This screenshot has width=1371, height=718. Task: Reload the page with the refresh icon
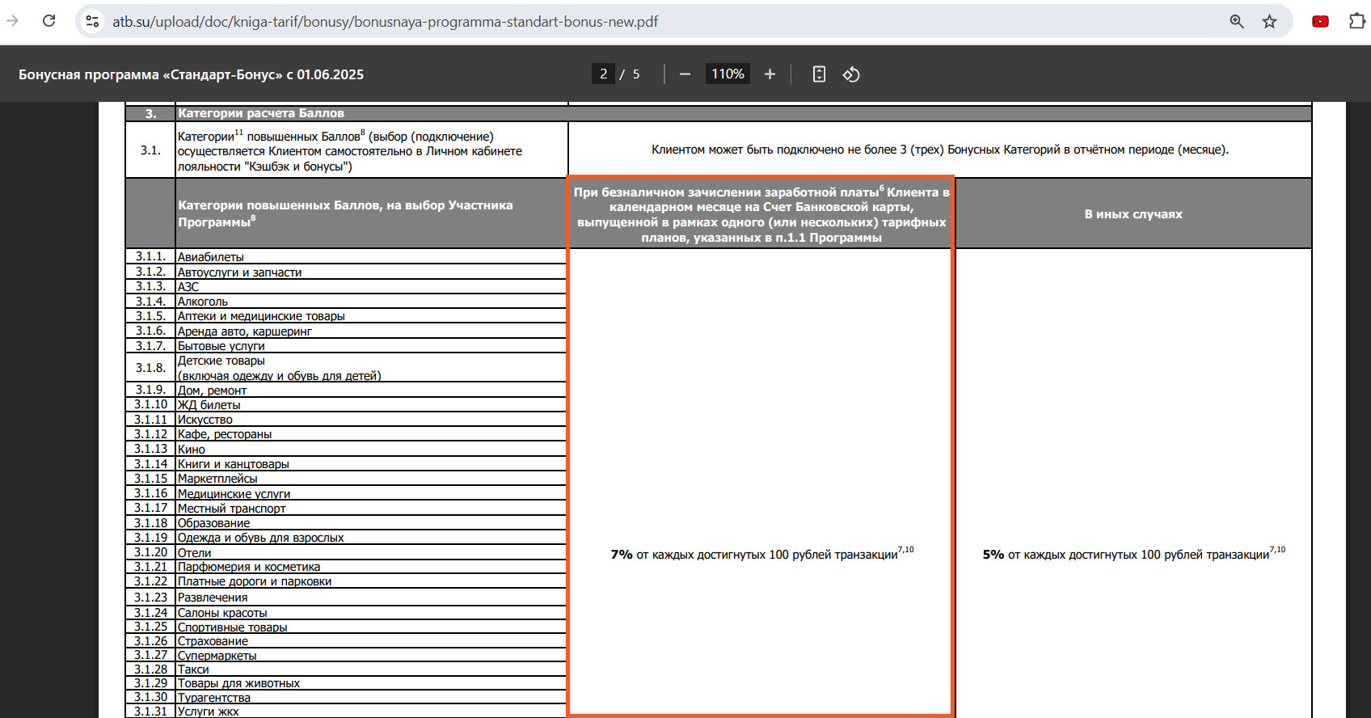[x=49, y=21]
